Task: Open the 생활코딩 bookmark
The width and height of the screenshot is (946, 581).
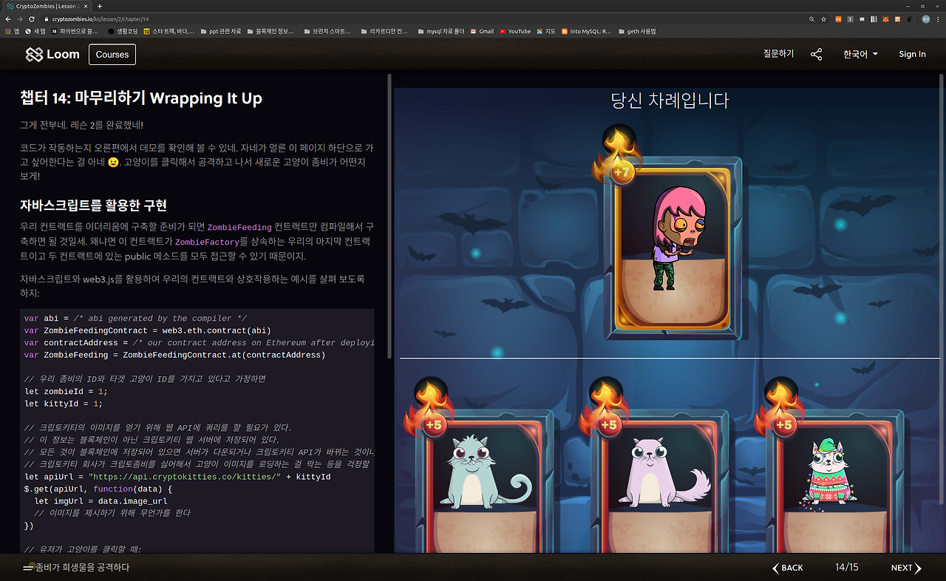Action: click(x=122, y=31)
